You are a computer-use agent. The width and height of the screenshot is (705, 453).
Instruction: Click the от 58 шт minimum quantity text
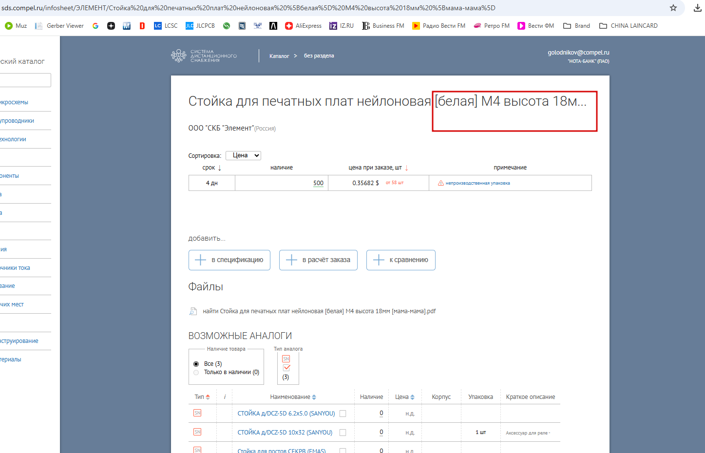tap(395, 183)
